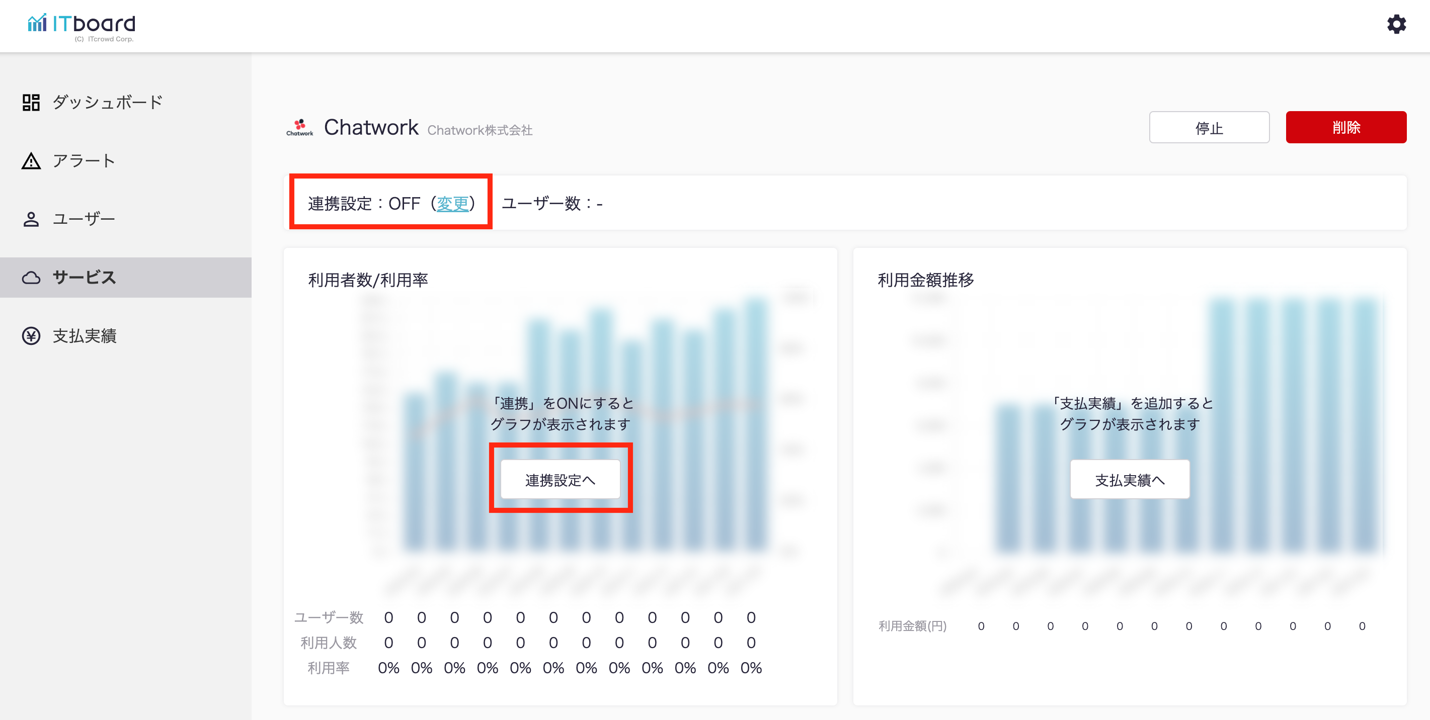
Task: Click the Chatwork service logo
Action: click(300, 128)
